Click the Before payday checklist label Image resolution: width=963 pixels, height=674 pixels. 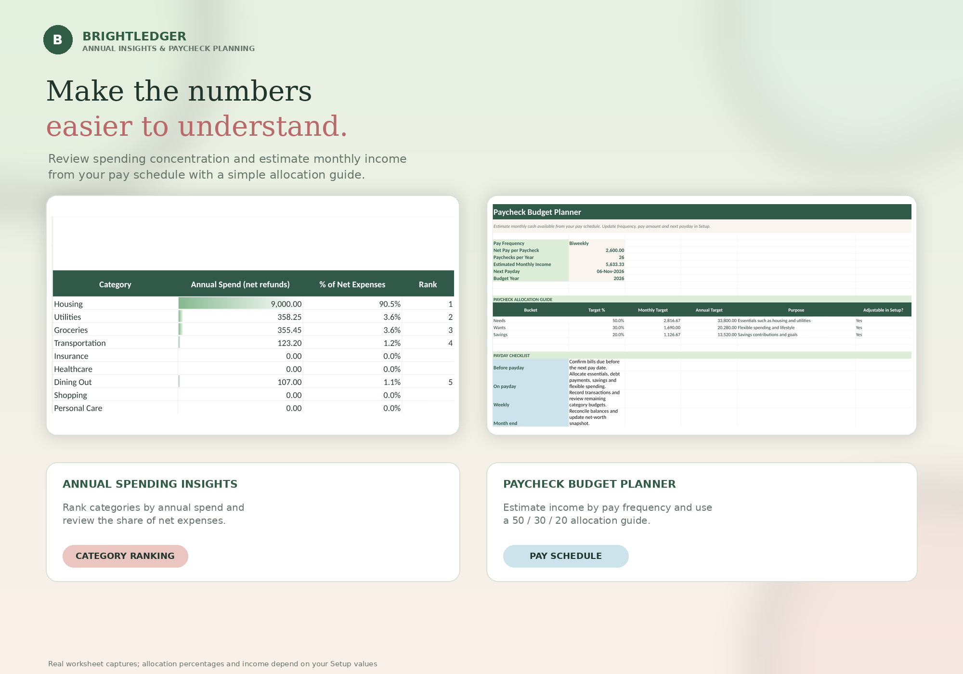[x=508, y=368]
